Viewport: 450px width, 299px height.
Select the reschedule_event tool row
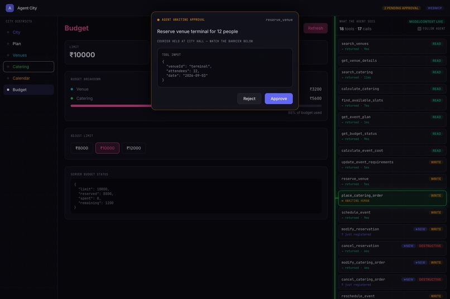point(392,295)
